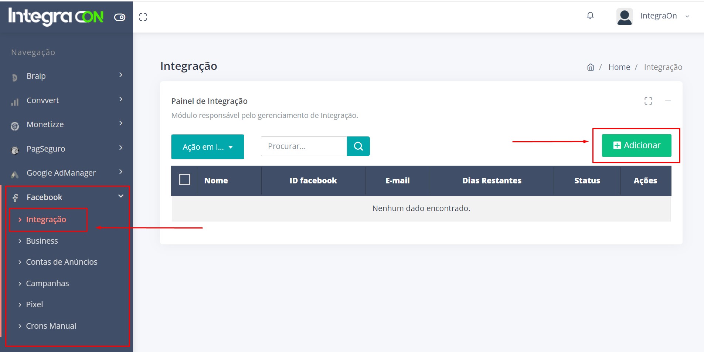The width and height of the screenshot is (704, 352).
Task: Click the notification bell icon
Action: (x=590, y=16)
